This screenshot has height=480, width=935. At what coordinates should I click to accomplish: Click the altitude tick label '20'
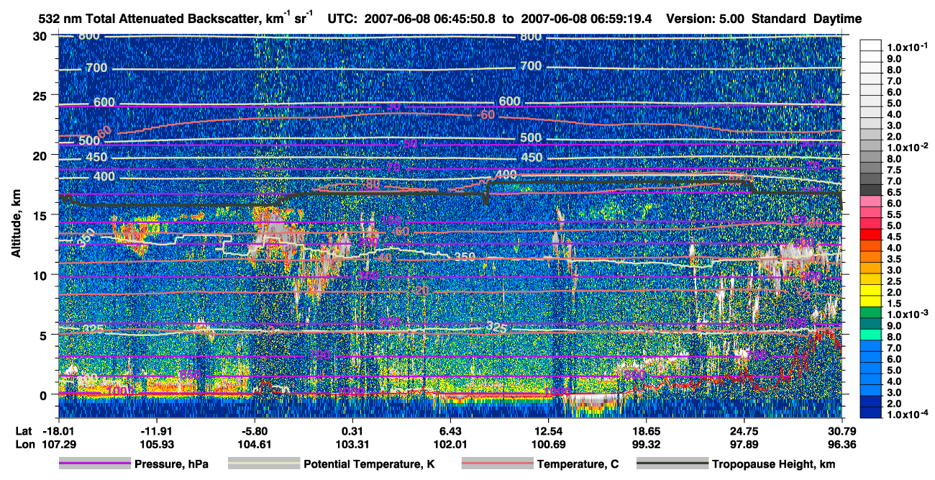(x=41, y=155)
